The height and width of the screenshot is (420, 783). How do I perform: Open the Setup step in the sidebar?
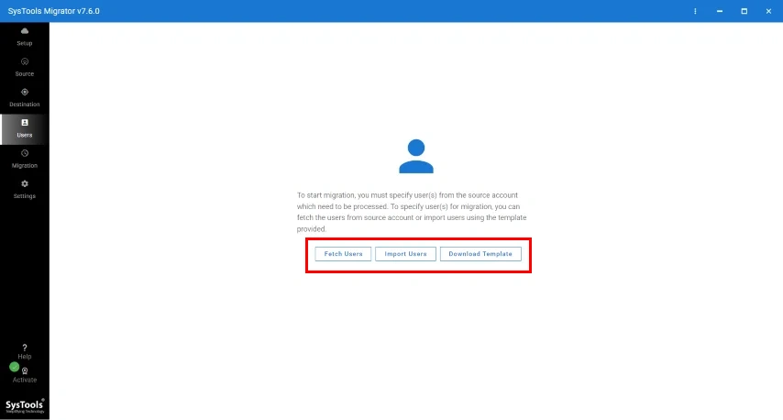(x=25, y=37)
